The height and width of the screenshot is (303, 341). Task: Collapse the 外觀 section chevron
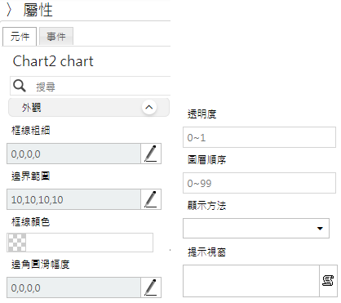149,107
